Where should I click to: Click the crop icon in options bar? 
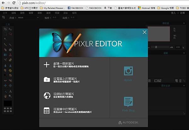coord(3,17)
